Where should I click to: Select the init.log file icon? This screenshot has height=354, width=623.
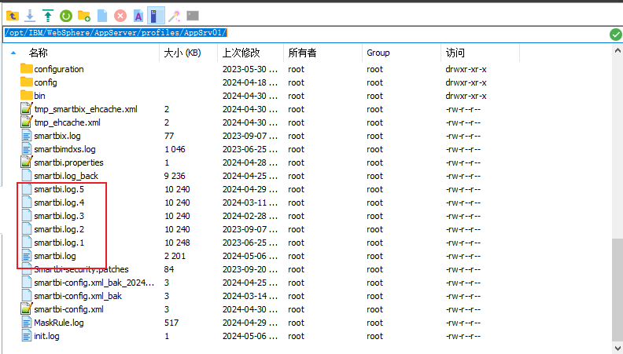pyautogui.click(x=26, y=336)
